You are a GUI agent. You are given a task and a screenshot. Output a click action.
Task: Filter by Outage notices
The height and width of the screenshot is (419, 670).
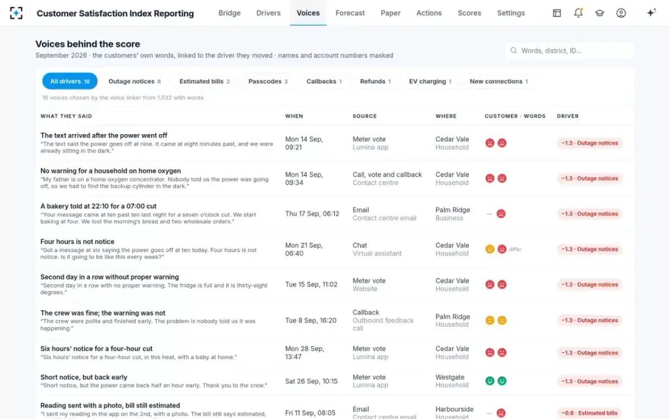tap(135, 81)
